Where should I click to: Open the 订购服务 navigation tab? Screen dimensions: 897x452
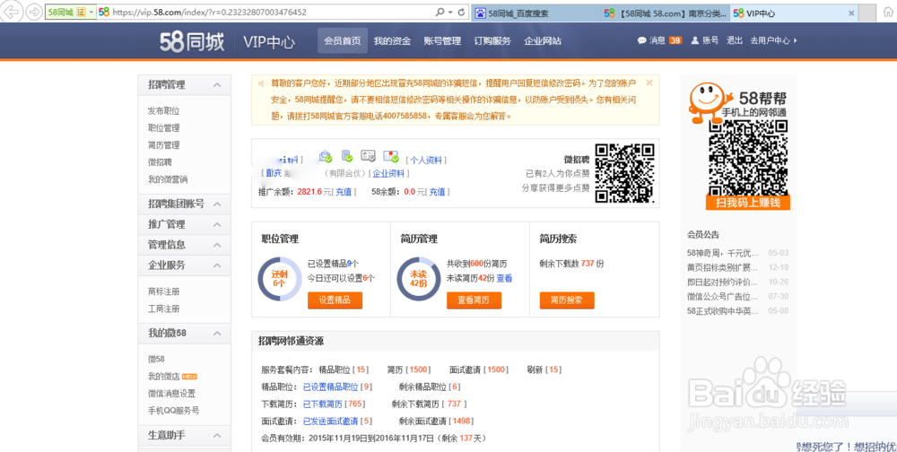pos(492,40)
